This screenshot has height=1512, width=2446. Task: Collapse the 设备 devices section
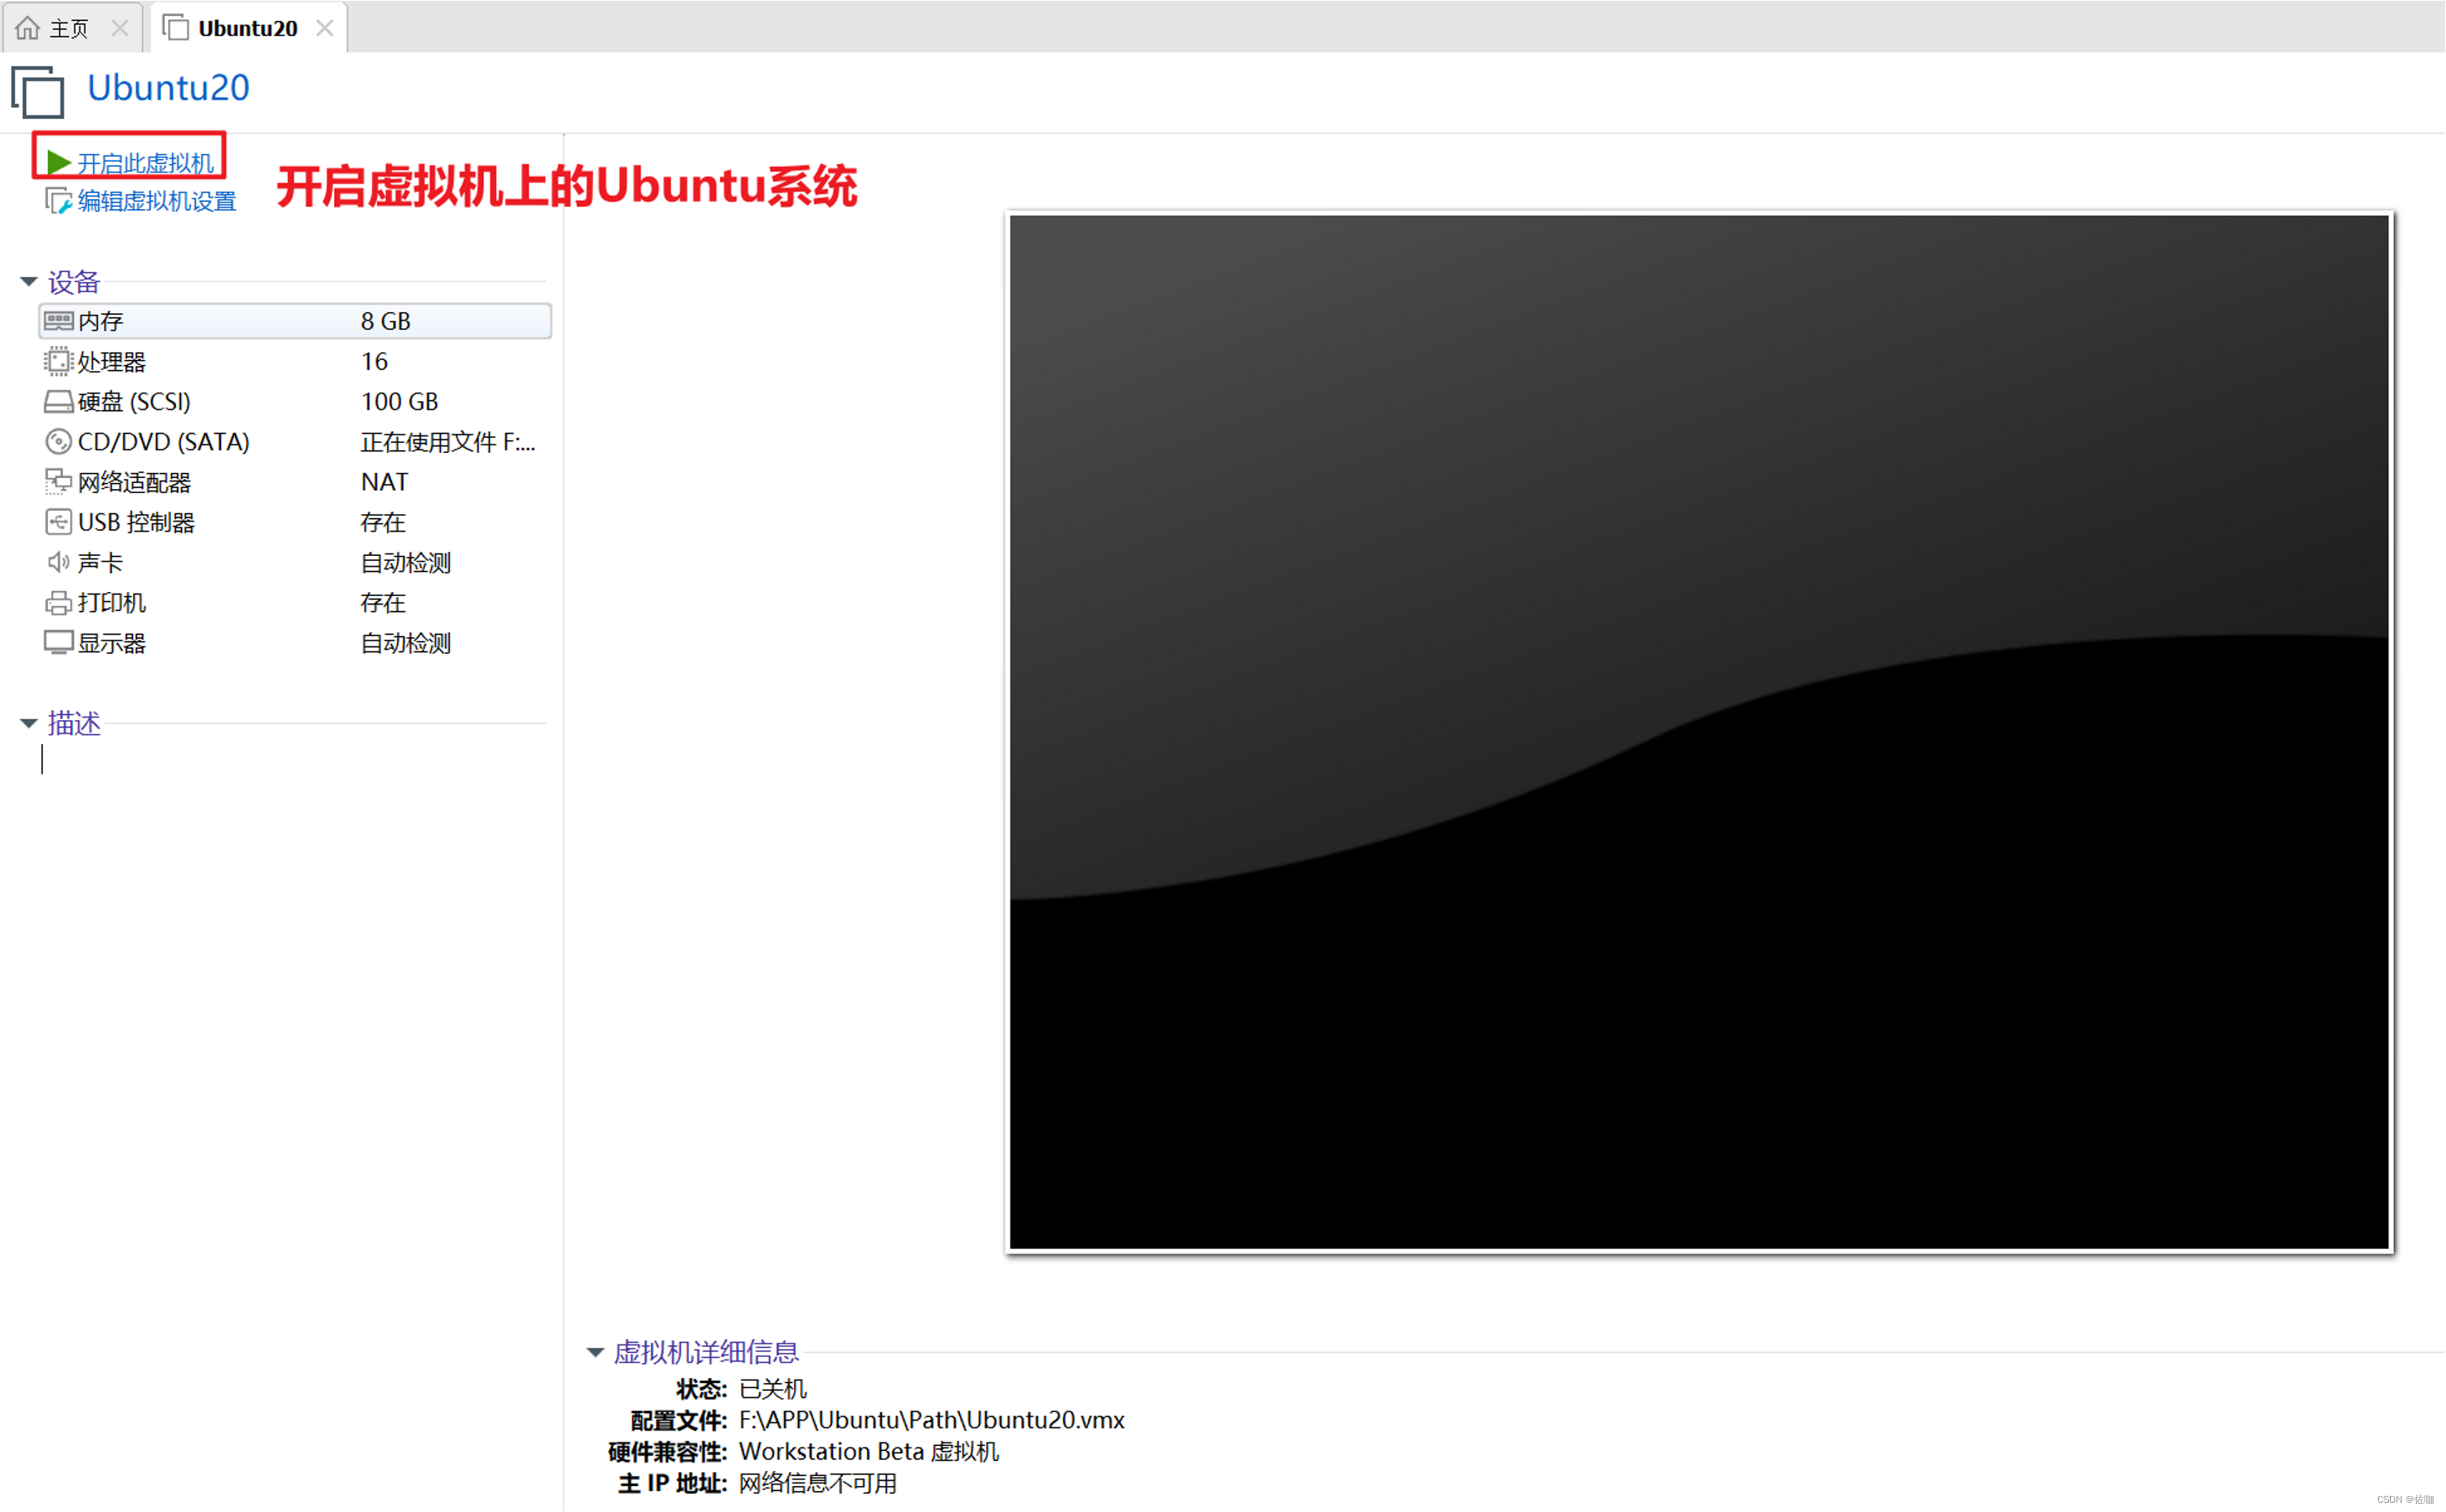[29, 282]
